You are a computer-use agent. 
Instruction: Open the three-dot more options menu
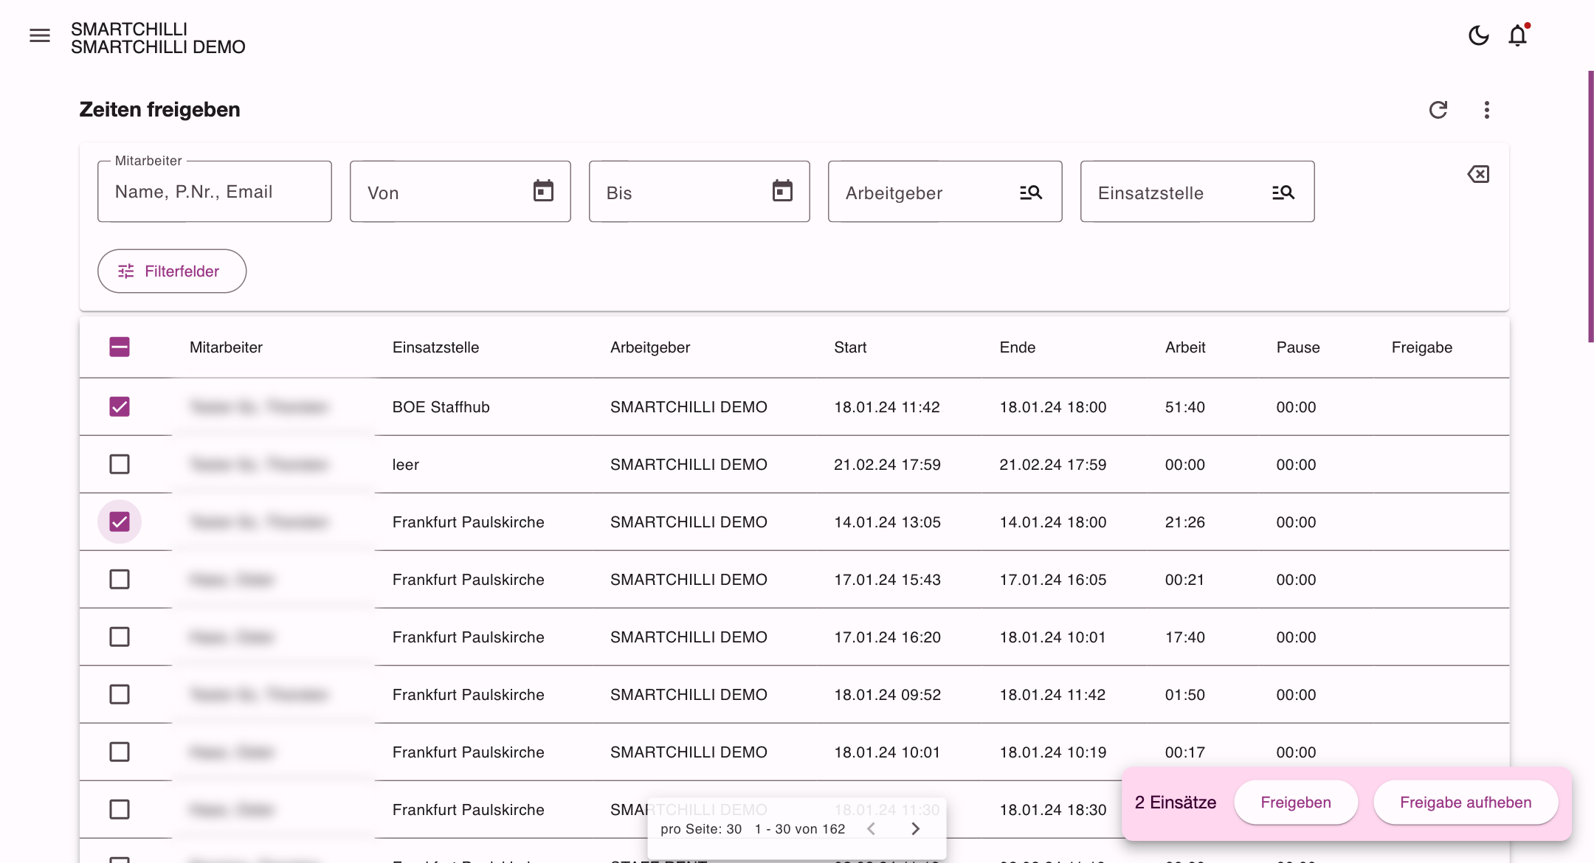click(x=1487, y=110)
